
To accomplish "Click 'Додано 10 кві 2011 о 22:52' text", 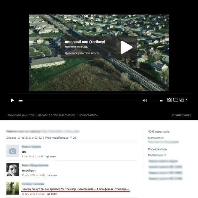I will pyautogui.click(x=24, y=138).
